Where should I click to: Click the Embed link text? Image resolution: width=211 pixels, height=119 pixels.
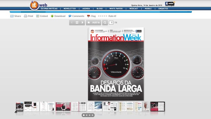(x=44, y=16)
